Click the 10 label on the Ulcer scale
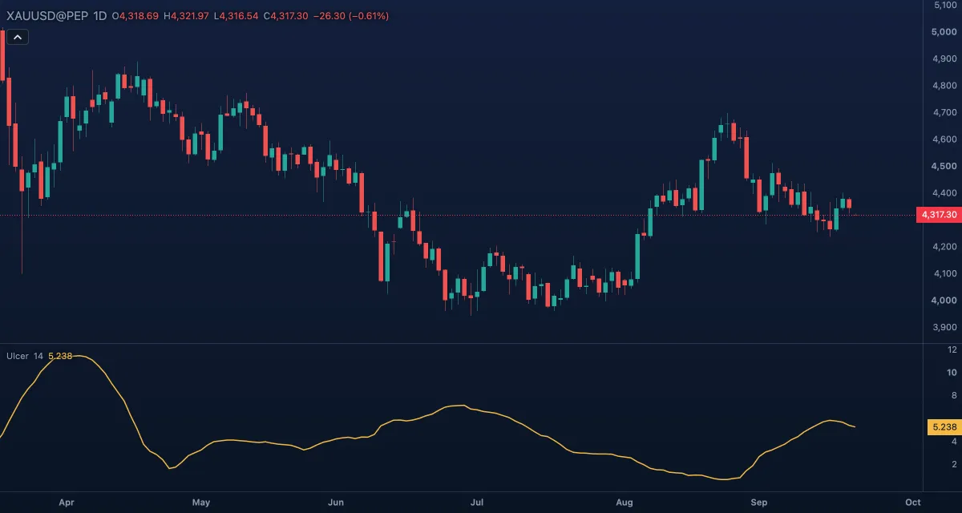962x513 pixels. click(952, 373)
